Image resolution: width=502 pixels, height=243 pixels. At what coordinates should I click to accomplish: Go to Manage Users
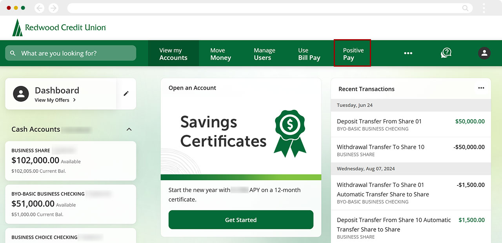[264, 54]
